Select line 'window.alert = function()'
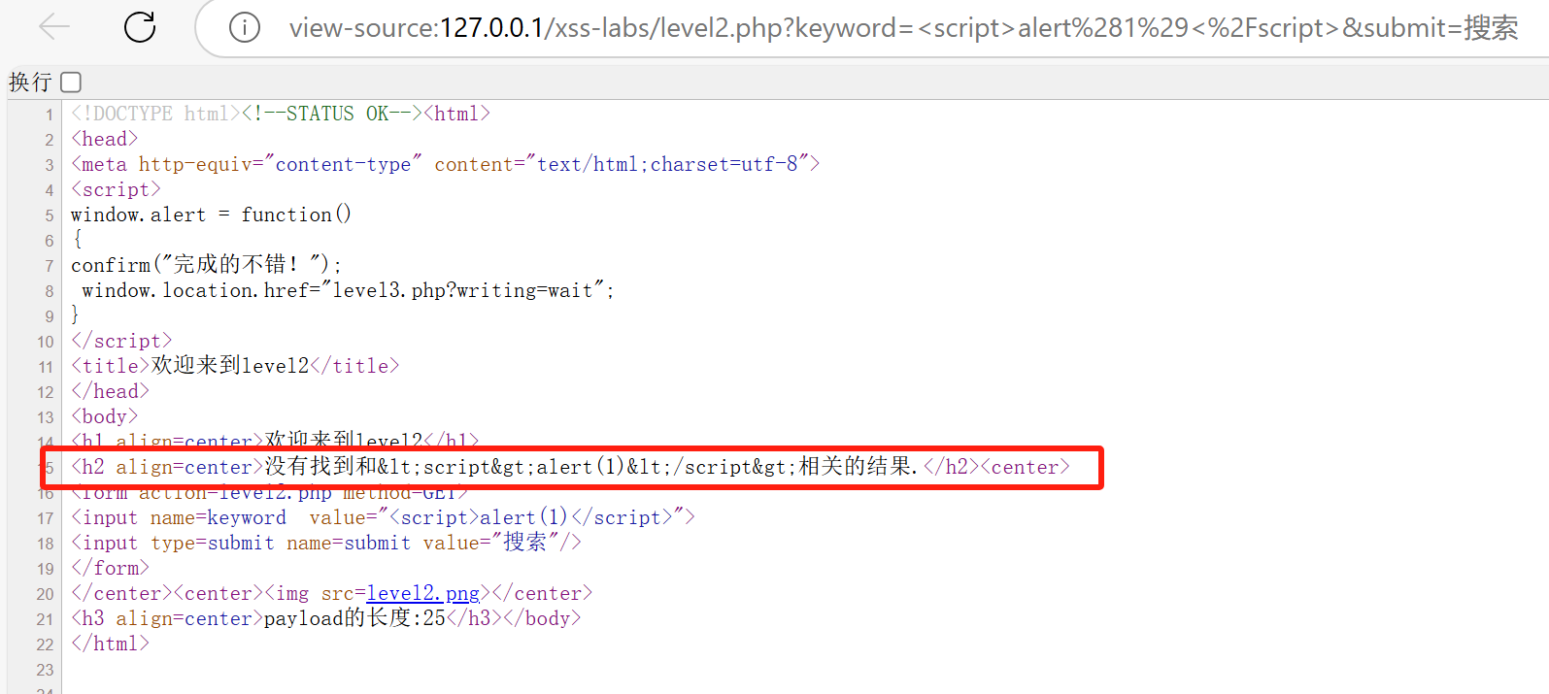The image size is (1549, 694). 211,215
